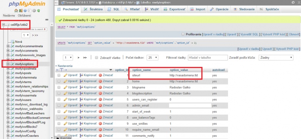Click the Filtrovať riadky search field
The width and height of the screenshot is (301, 139).
[208, 57]
